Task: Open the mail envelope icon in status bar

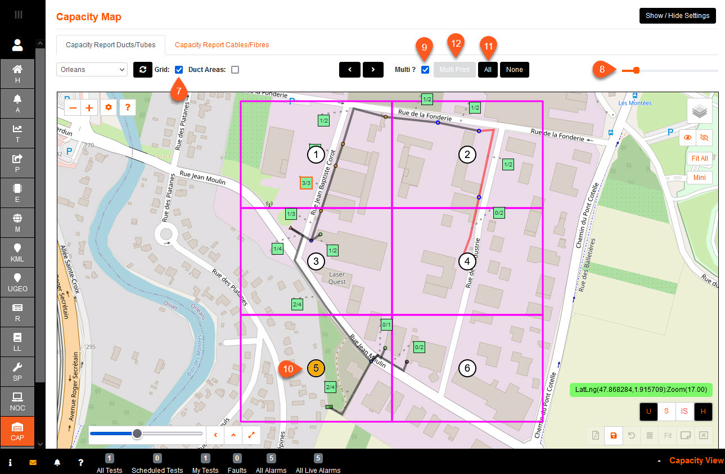Action: click(x=33, y=462)
